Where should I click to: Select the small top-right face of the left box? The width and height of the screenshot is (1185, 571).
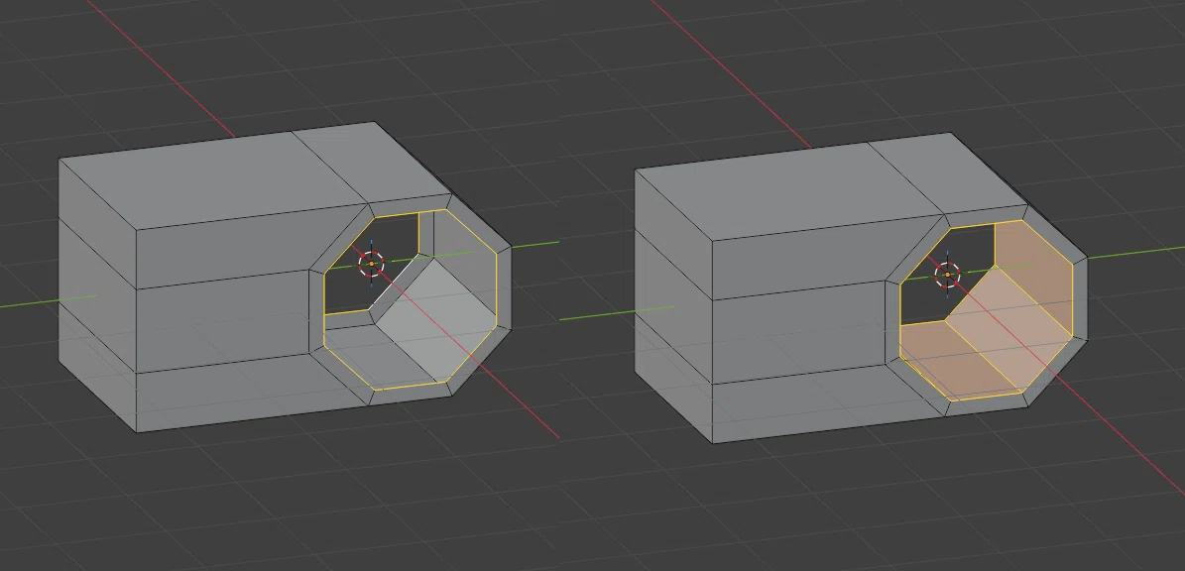pos(374,161)
